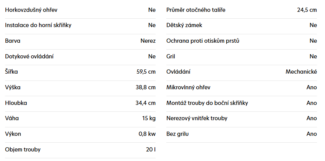The width and height of the screenshot is (325, 161).
Task: Select the 'Instalace do horní skříňky' row label
Action: point(38,25)
